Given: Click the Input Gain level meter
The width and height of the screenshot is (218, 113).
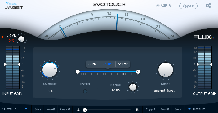Looking at the screenshot, I should pyautogui.click(x=12, y=67).
